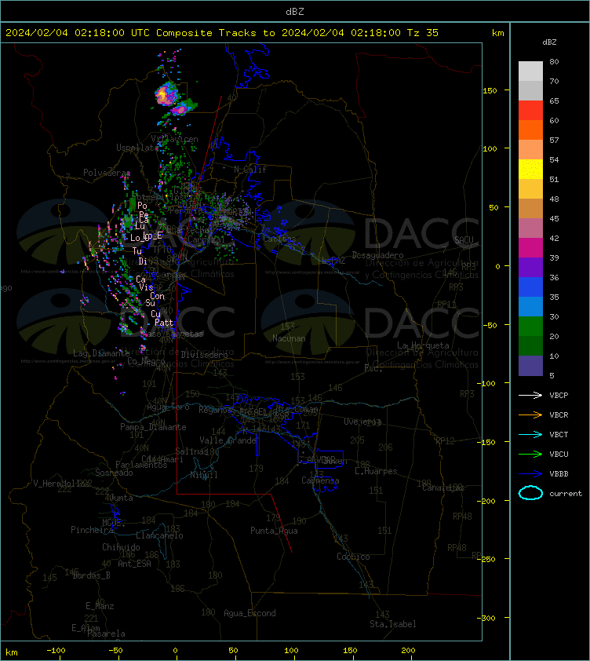Click the white 'Tu' station label
590x661 pixels.
click(x=137, y=251)
